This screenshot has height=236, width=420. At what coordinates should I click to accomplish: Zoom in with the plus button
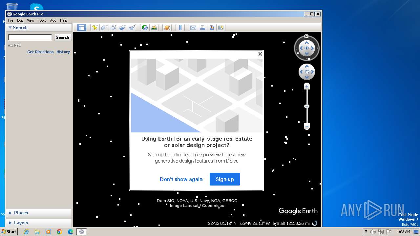click(307, 87)
